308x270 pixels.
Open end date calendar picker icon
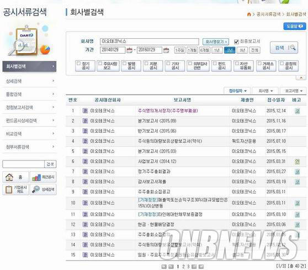click(166, 50)
